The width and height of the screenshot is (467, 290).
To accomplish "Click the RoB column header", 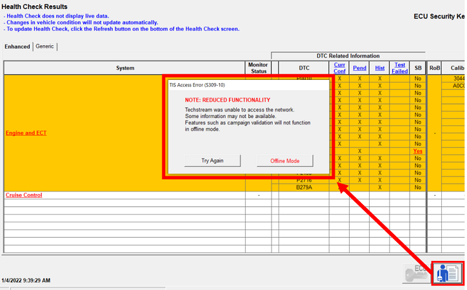I will [x=435, y=68].
